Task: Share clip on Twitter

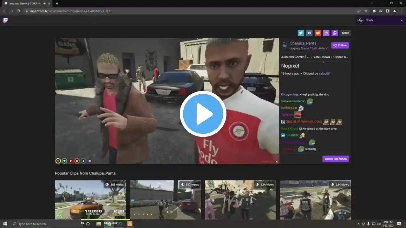Action: (x=301, y=33)
